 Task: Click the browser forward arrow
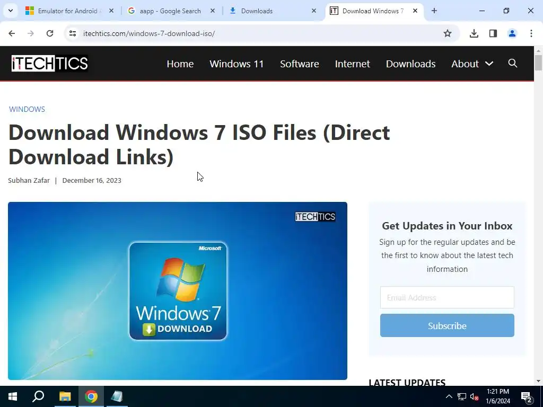pos(31,33)
